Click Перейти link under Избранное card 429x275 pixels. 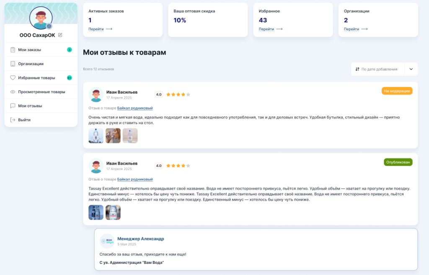[x=270, y=29]
